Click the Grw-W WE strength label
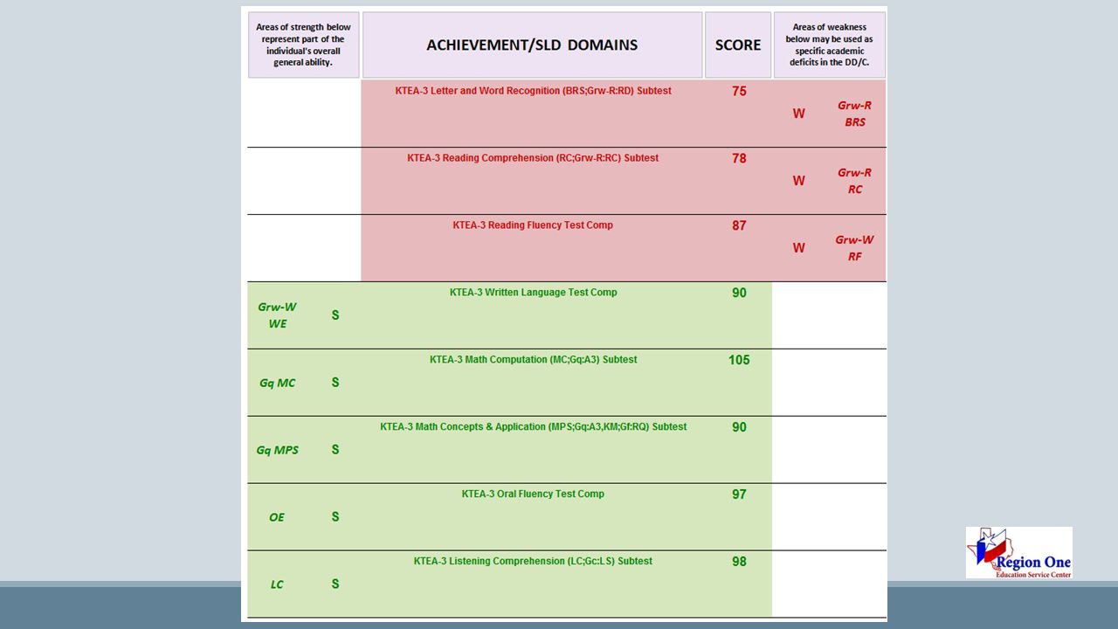1118x629 pixels. [277, 315]
